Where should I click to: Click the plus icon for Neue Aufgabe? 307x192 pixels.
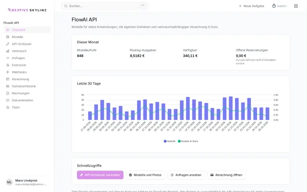pyautogui.click(x=240, y=6)
